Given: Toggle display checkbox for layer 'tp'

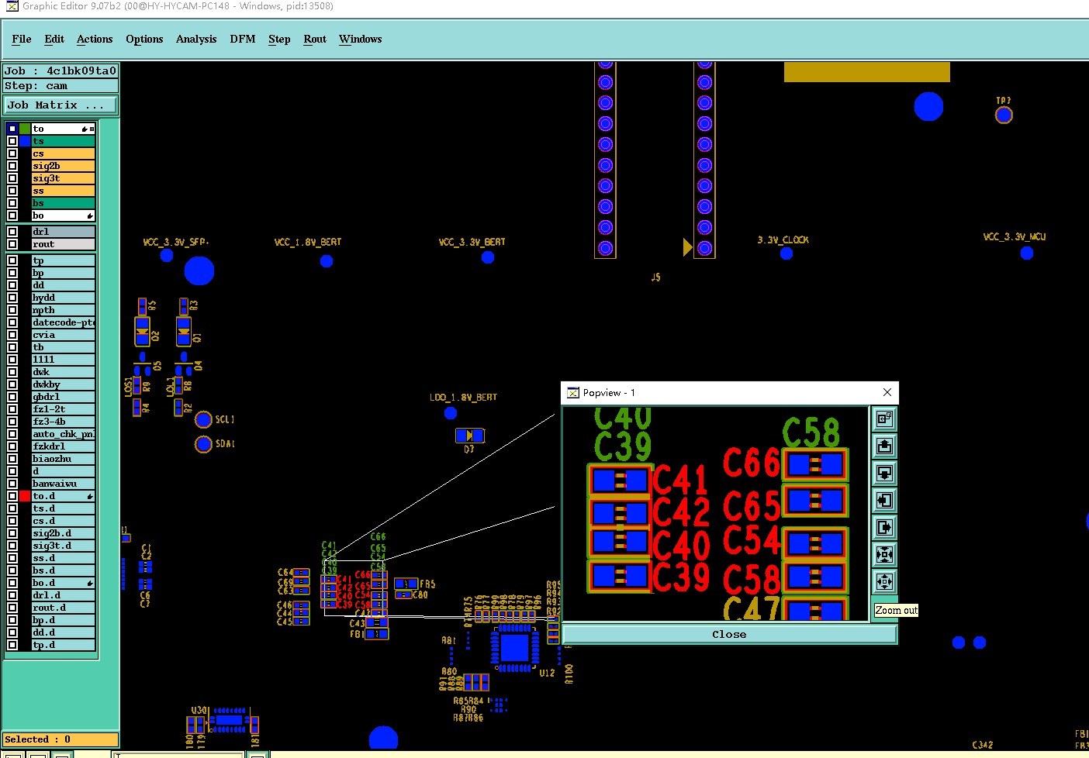Looking at the screenshot, I should (12, 260).
